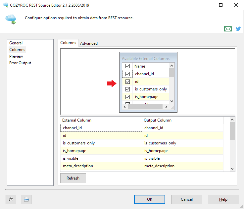Open the email envelope support icon
Viewport: 244px width, 209px height.
pyautogui.click(x=228, y=29)
